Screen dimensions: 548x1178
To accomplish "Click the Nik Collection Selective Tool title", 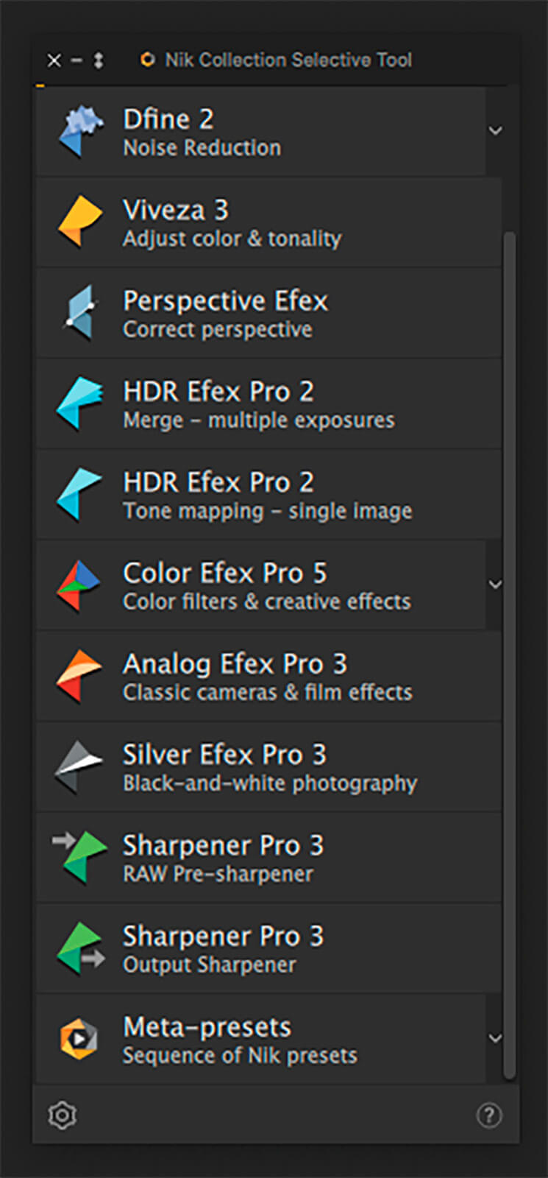I will pyautogui.click(x=288, y=60).
